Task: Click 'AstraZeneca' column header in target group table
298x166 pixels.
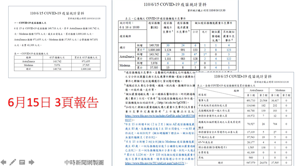Action: tap(256, 90)
